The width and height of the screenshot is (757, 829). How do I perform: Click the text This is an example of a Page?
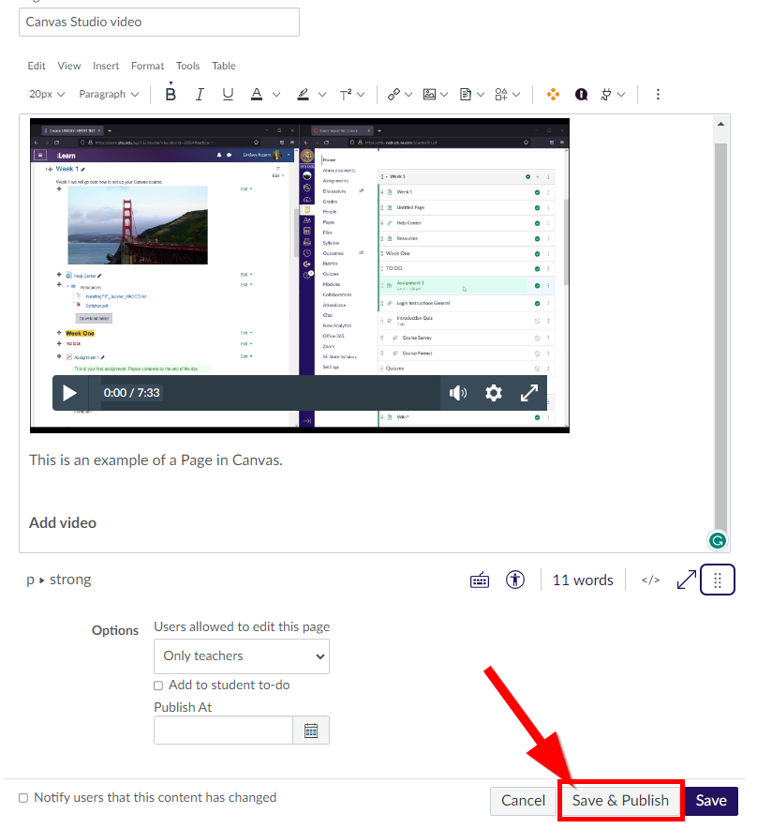[156, 460]
